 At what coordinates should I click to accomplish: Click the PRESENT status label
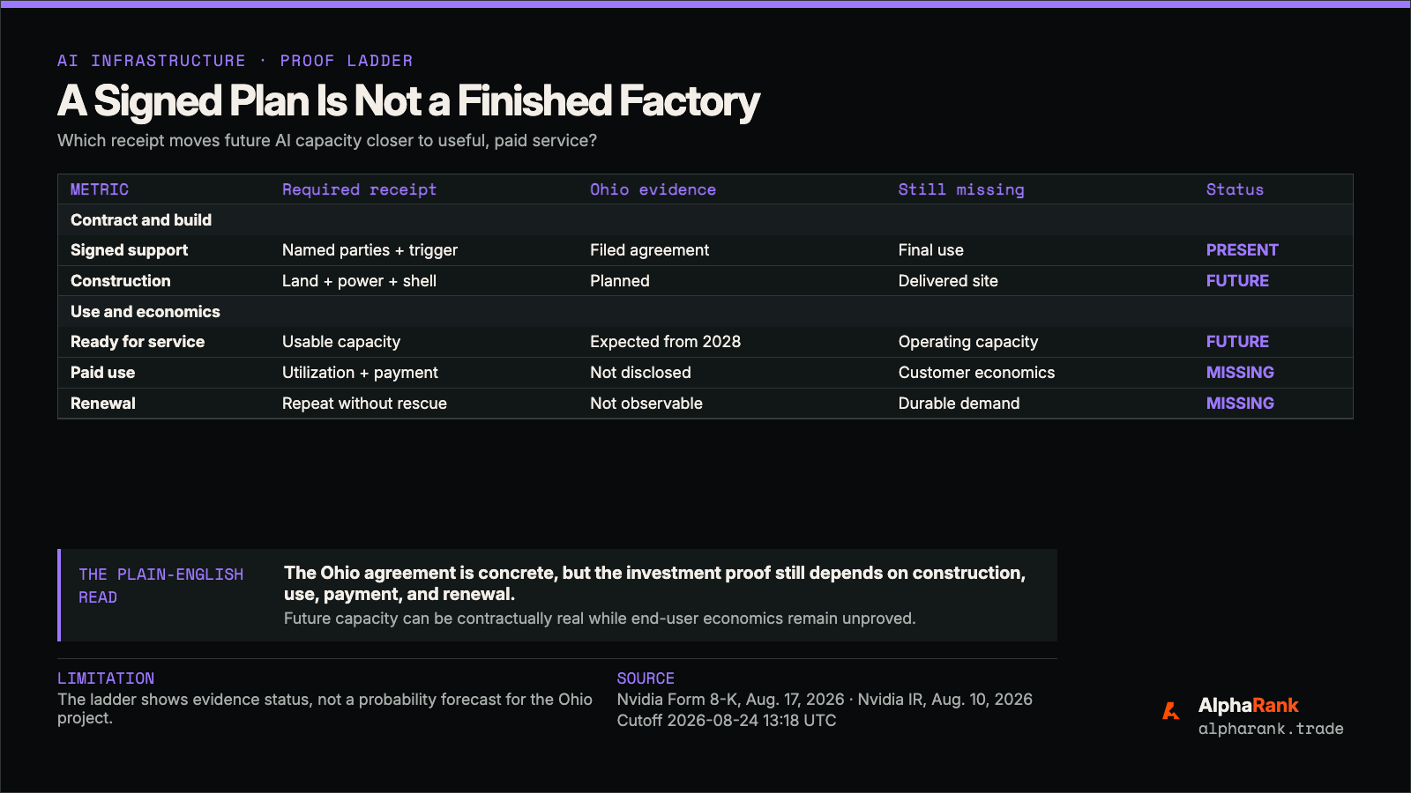click(x=1242, y=250)
